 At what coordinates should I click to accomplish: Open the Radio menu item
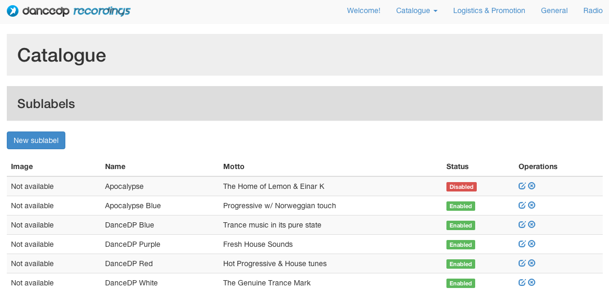tap(593, 11)
